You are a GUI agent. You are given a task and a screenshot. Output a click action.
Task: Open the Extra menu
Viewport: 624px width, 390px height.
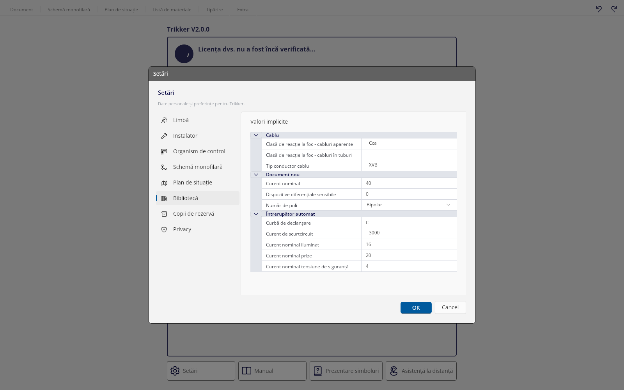243,9
